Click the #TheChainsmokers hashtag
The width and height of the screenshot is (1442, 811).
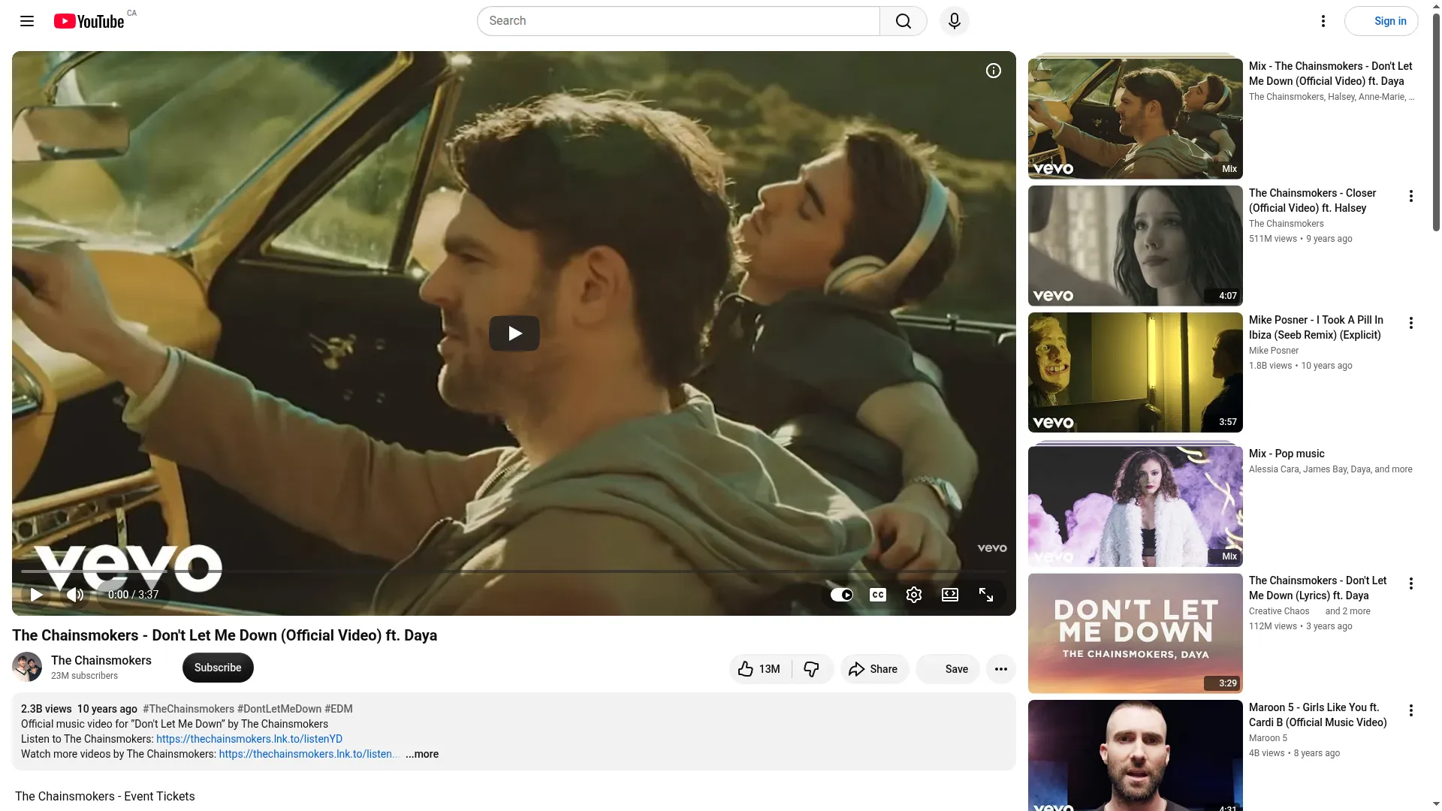tap(189, 709)
